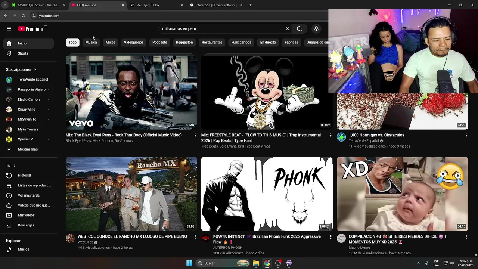Select the Todo filter chip
This screenshot has width=478, height=269.
coord(72,42)
